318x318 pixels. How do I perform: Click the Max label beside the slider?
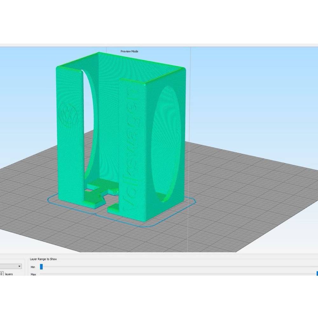click(33, 274)
